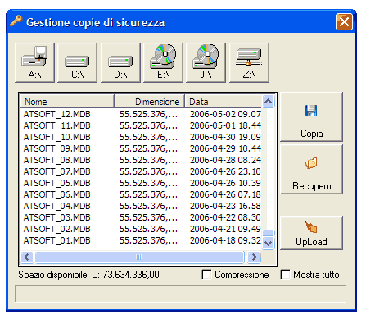Image resolution: width=366 pixels, height=319 pixels.
Task: Select the ATSOFT_04.MDB file row
Action: 141,206
